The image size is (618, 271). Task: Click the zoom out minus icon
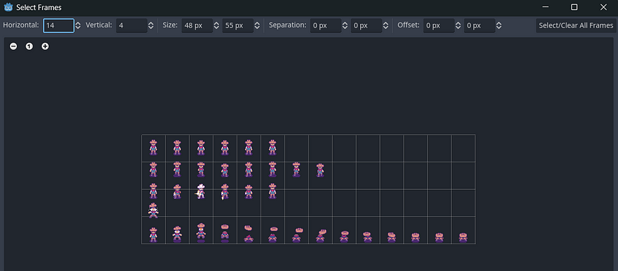(13, 47)
